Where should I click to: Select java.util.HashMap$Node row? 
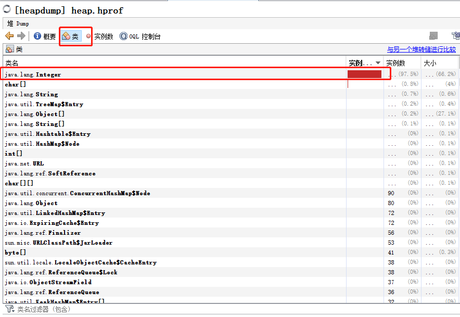coord(231,144)
